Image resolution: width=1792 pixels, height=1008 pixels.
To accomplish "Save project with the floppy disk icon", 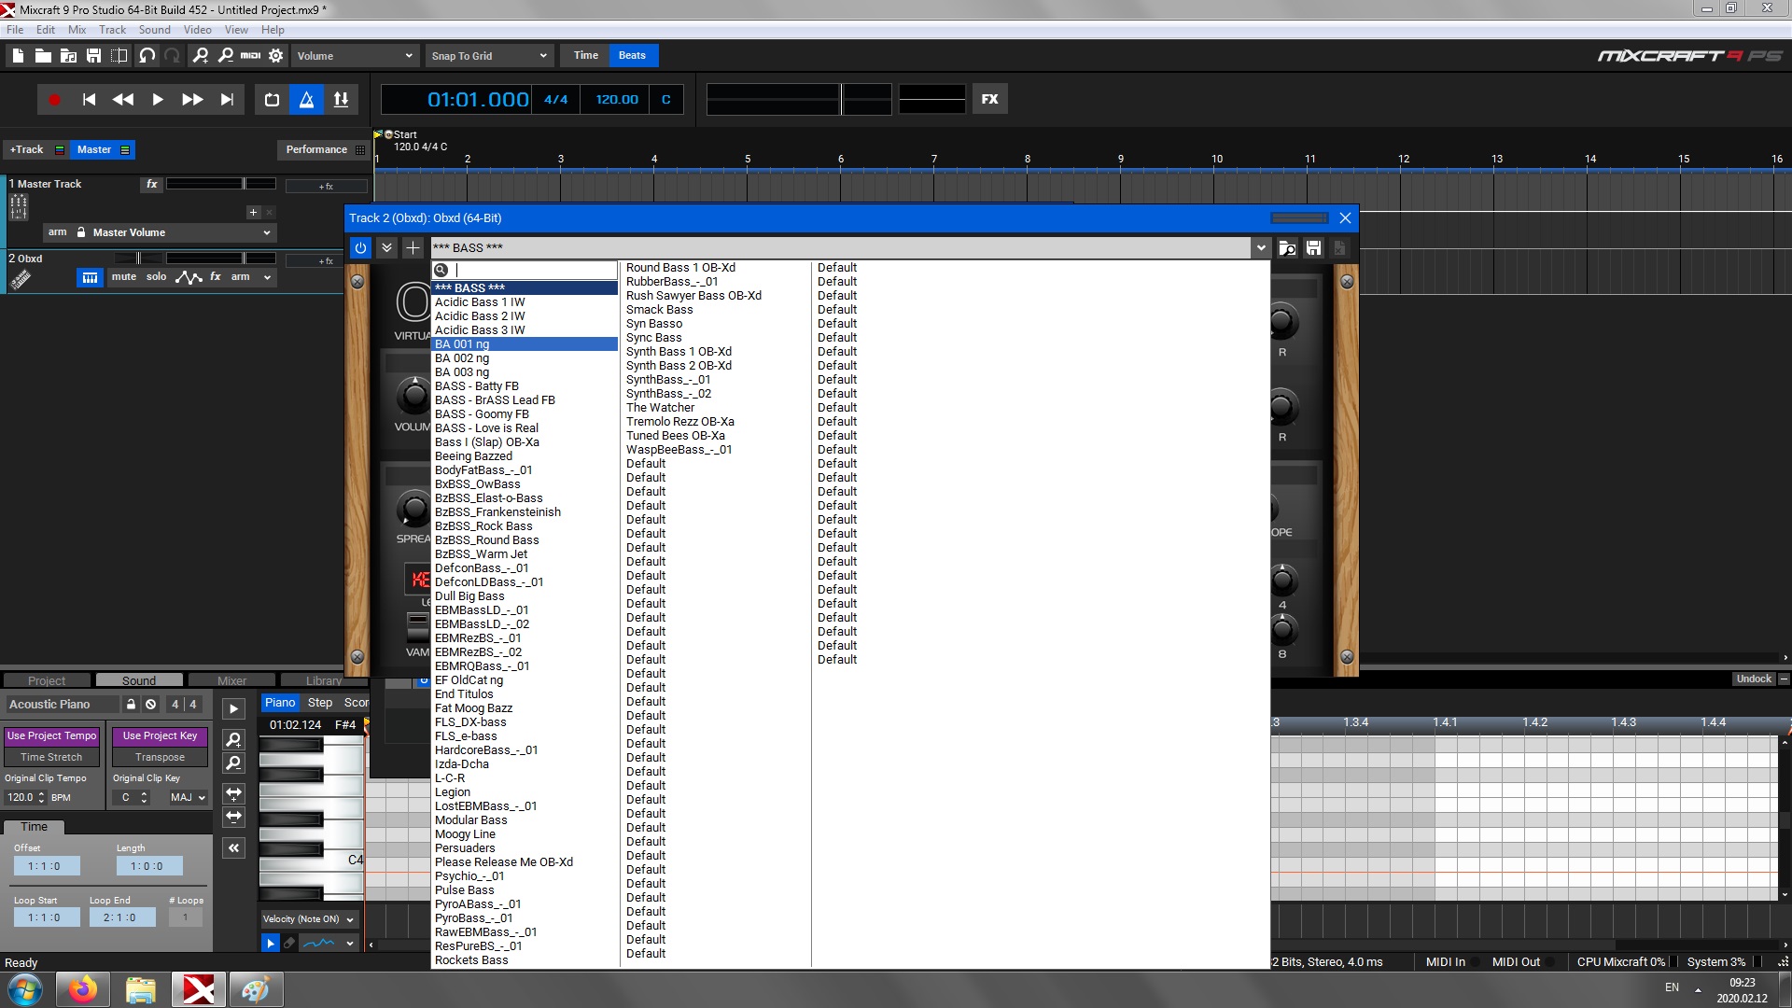I will click(93, 56).
